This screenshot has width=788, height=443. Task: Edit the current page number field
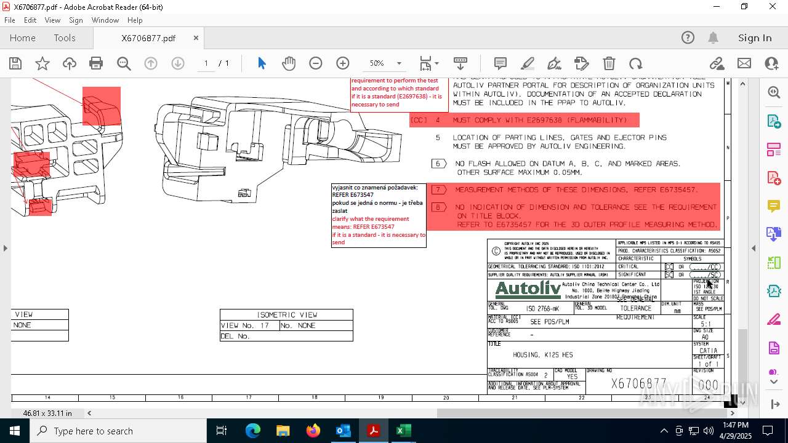coord(206,63)
